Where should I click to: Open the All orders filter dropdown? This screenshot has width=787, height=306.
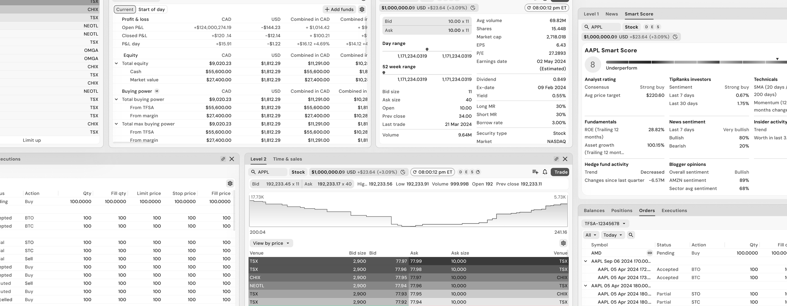click(591, 235)
